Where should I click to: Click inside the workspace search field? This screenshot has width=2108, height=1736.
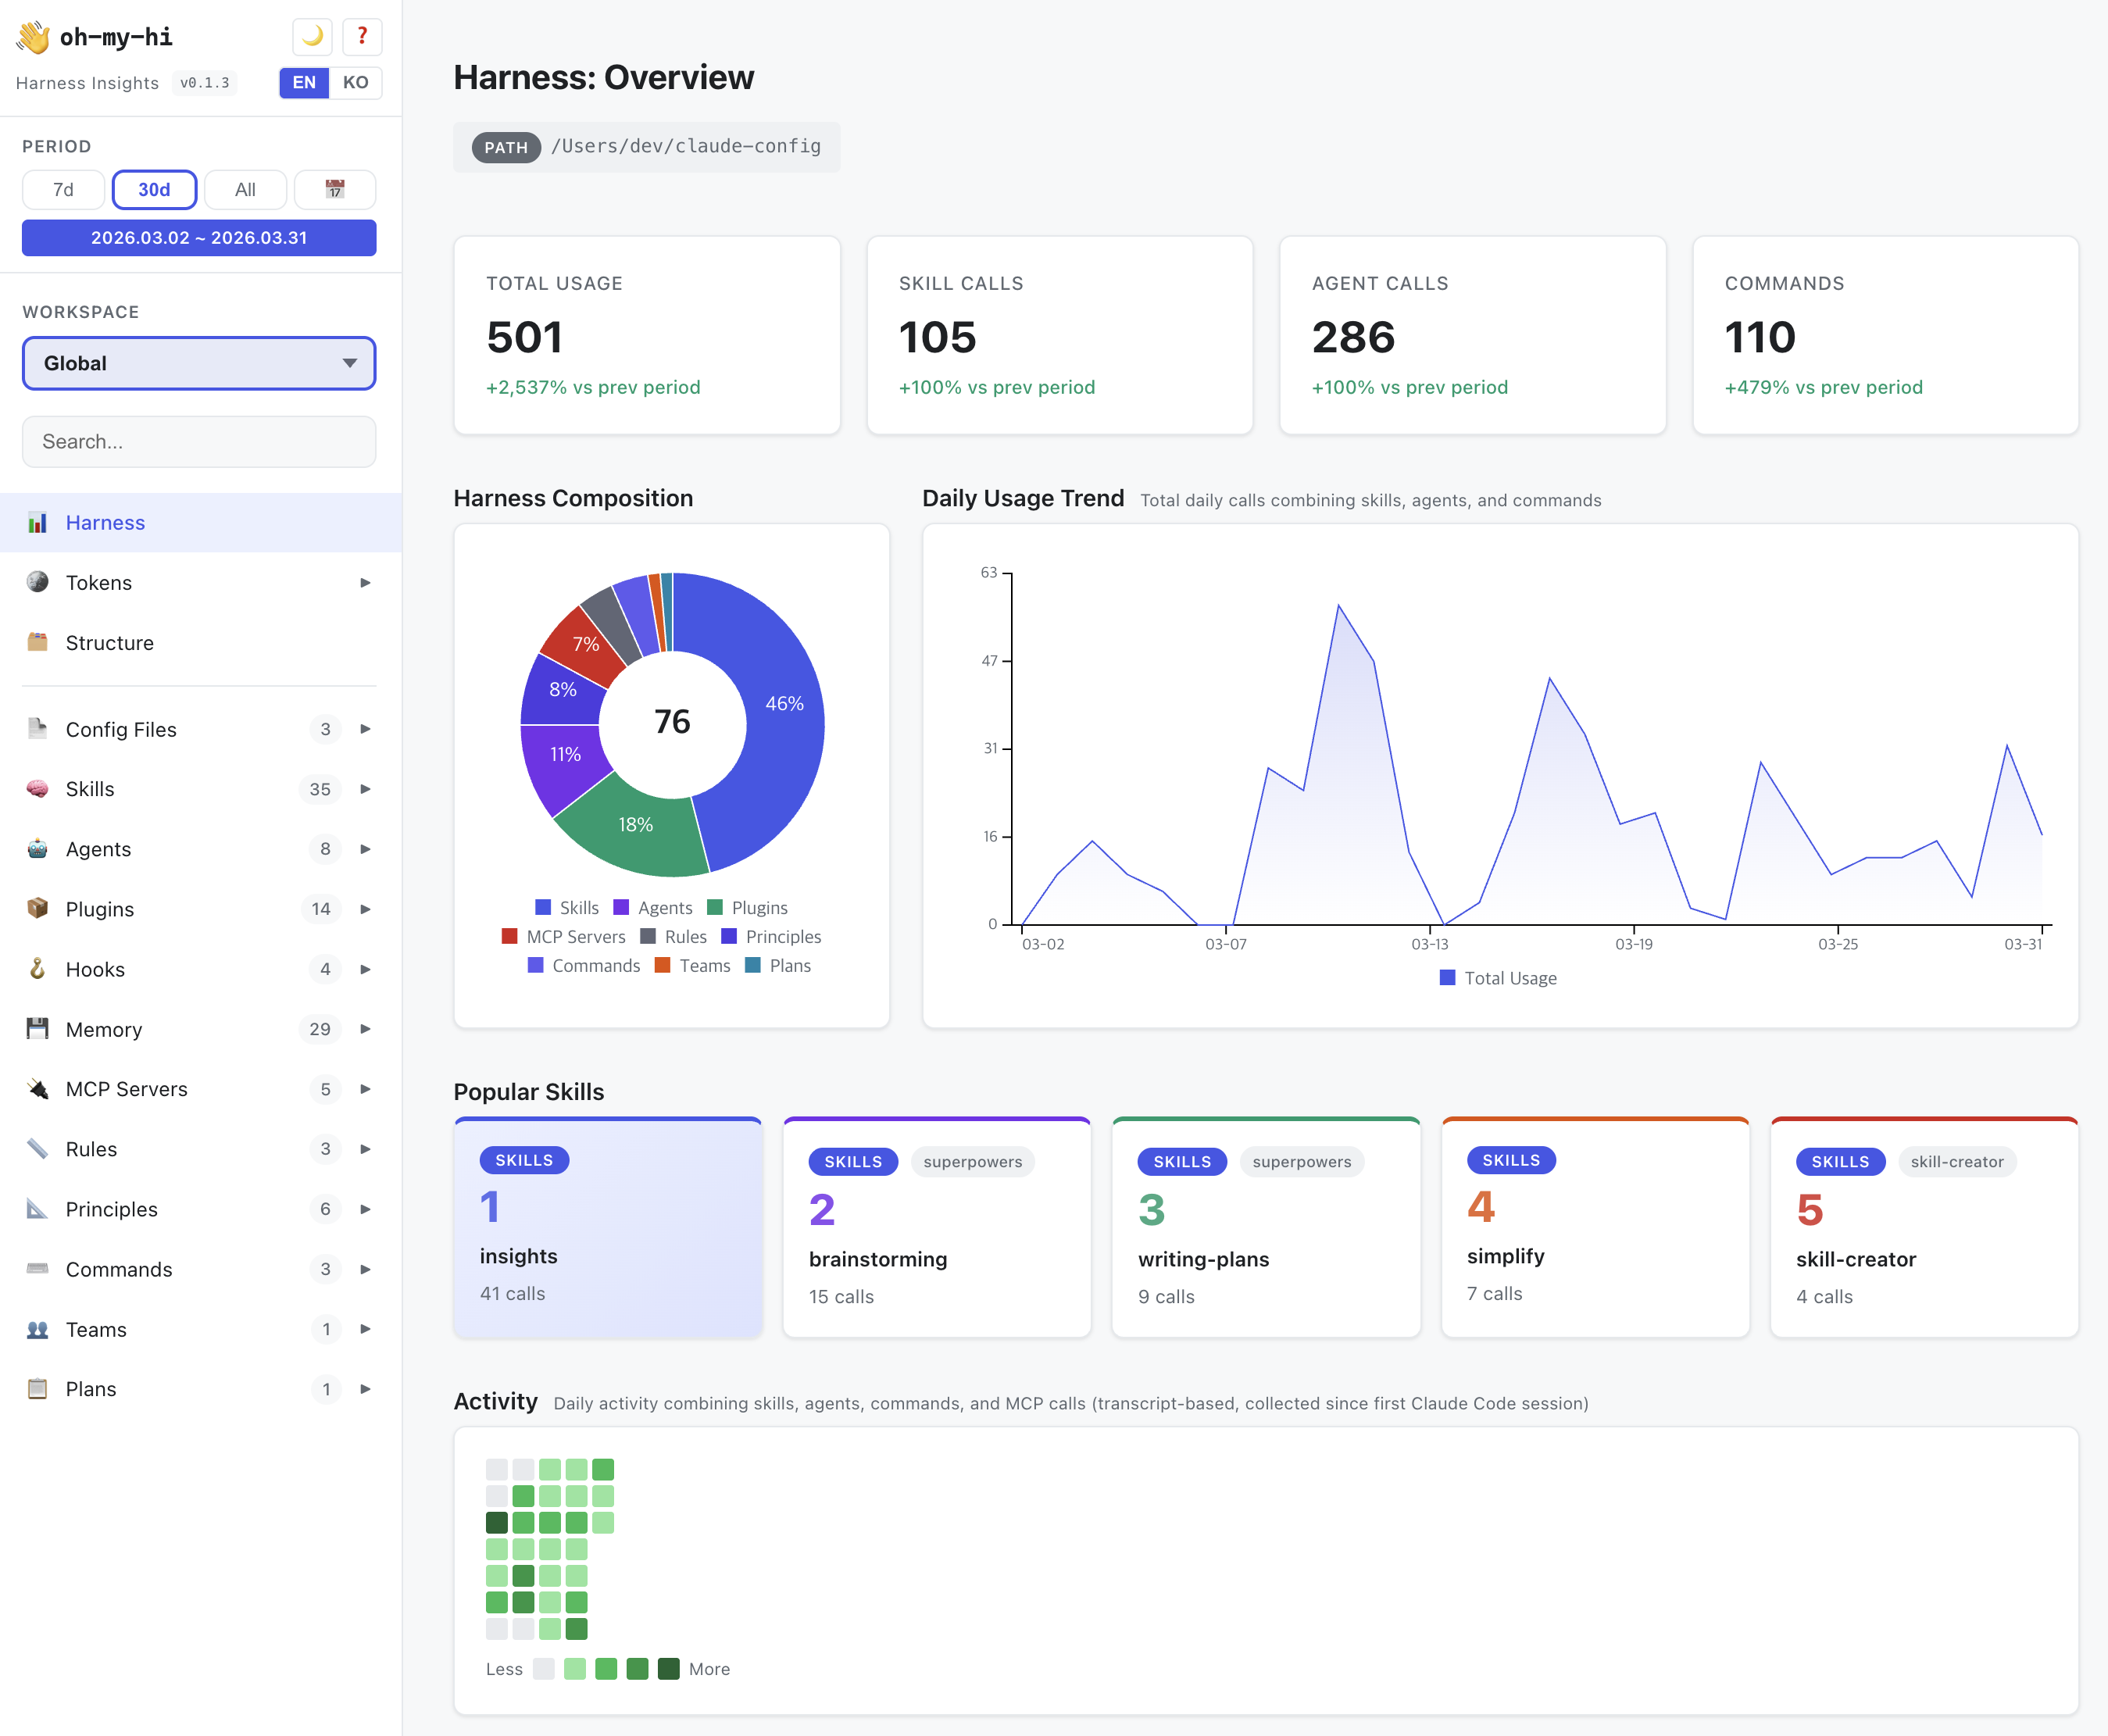tap(198, 441)
